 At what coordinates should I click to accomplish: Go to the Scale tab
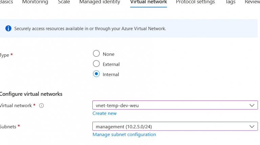64,2
